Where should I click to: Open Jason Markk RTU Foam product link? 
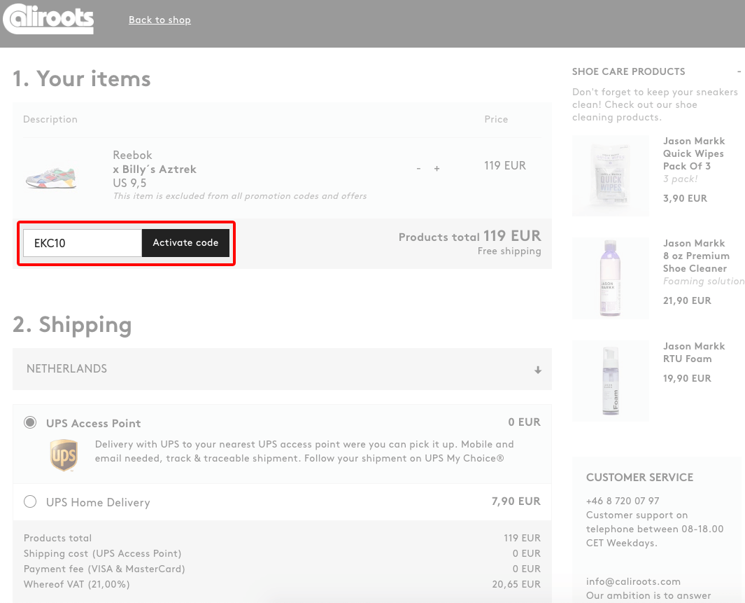tap(694, 352)
